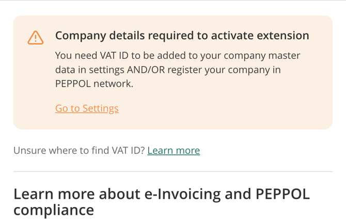
Task: Click the orange warning triangle icon
Action: click(36, 37)
